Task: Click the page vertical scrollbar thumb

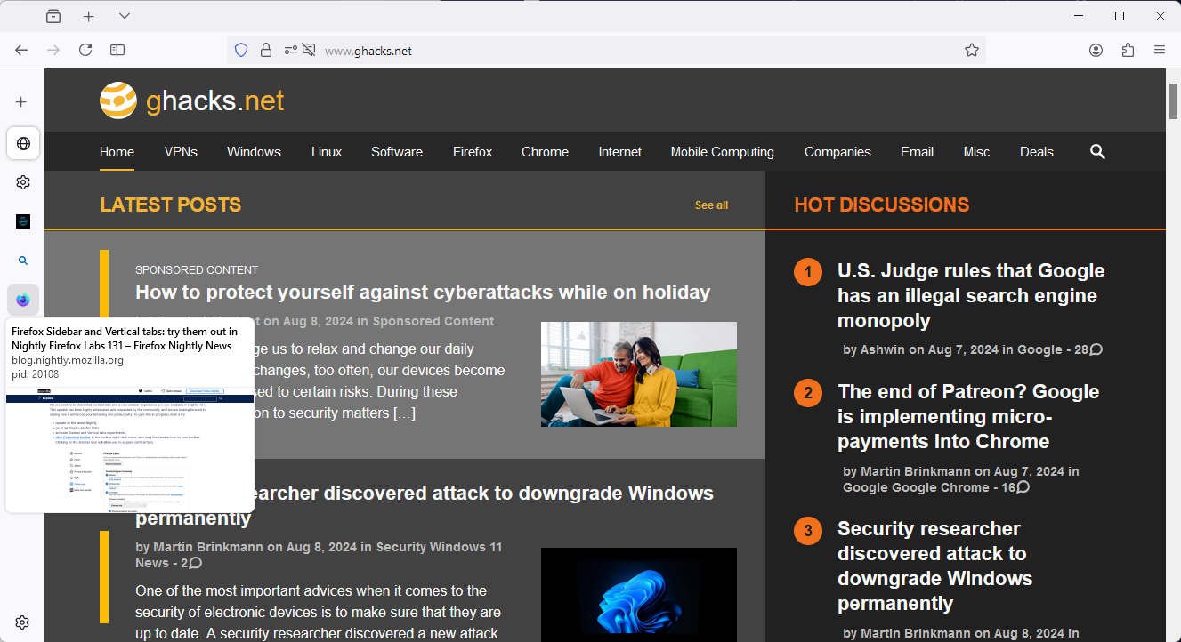Action: (1173, 100)
